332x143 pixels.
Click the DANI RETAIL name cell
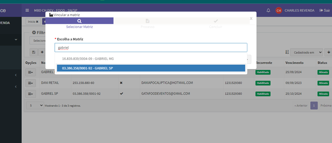[50, 83]
